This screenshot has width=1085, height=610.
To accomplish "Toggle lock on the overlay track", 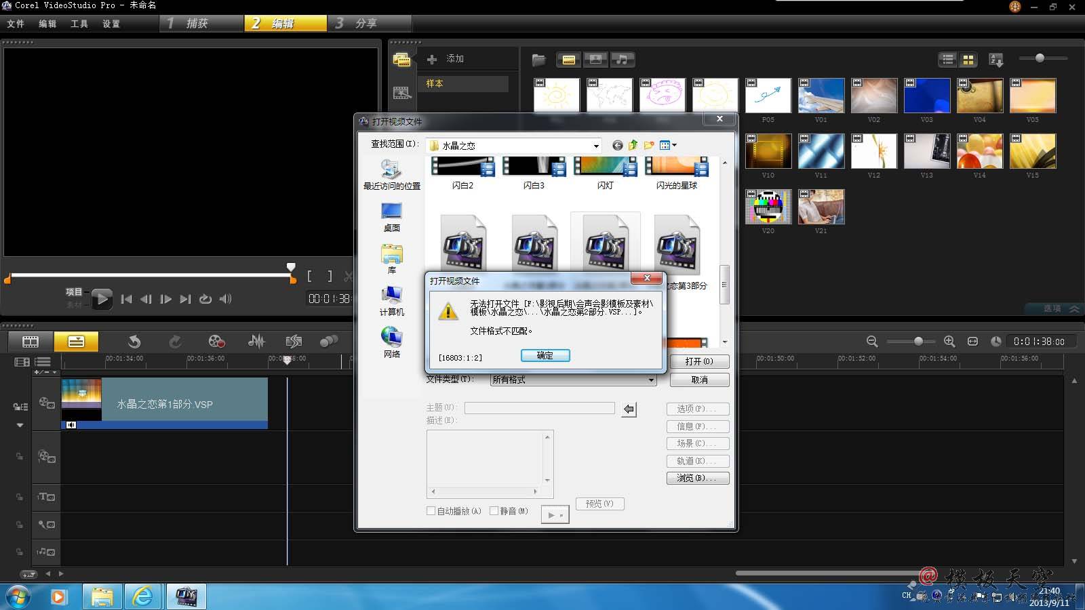I will coord(20,457).
